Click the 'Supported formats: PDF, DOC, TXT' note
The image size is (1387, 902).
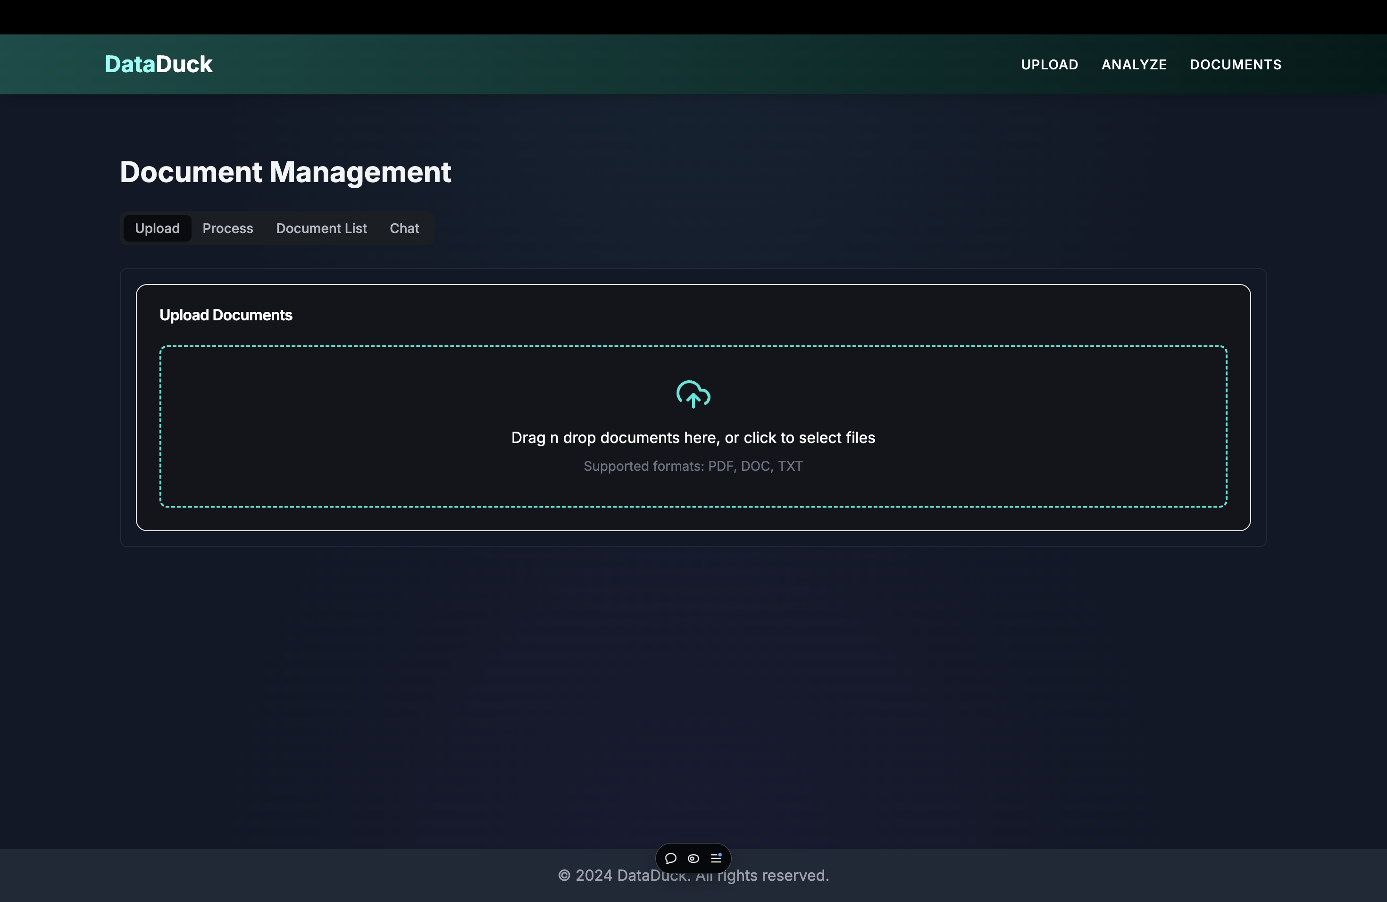[x=693, y=466]
